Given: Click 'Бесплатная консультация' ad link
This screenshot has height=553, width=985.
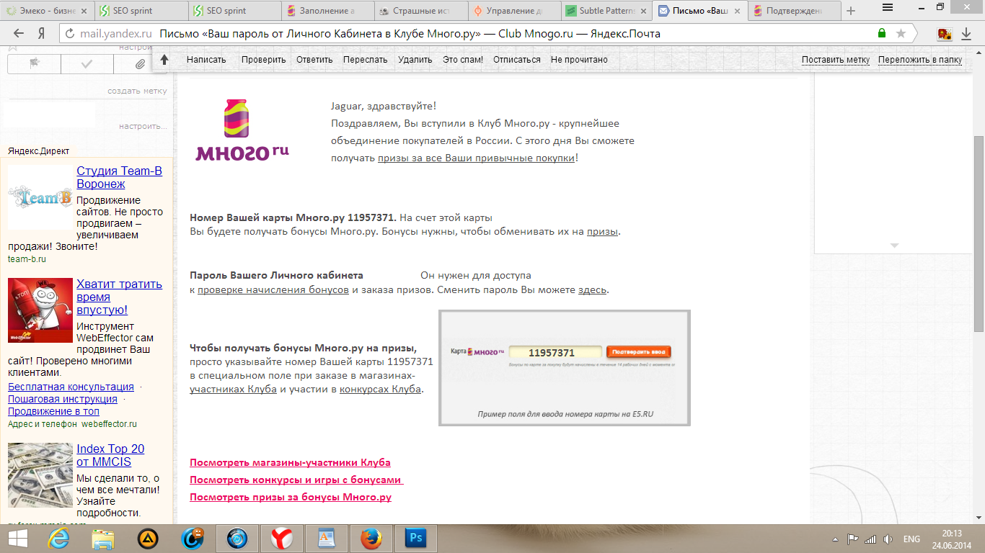Looking at the screenshot, I should click(x=71, y=387).
